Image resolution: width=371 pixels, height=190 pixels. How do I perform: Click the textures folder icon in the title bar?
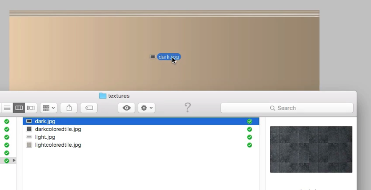pyautogui.click(x=102, y=96)
